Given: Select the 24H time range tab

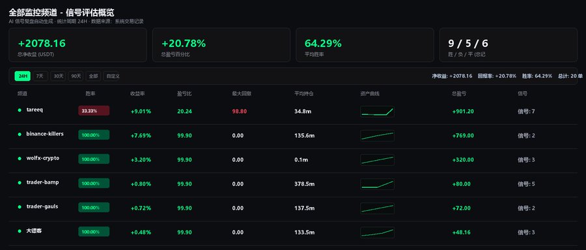Looking at the screenshot, I should (22, 76).
